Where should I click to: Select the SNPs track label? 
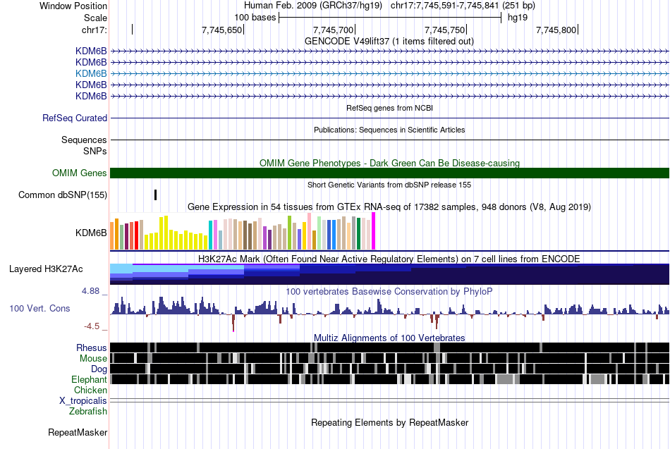pyautogui.click(x=95, y=152)
